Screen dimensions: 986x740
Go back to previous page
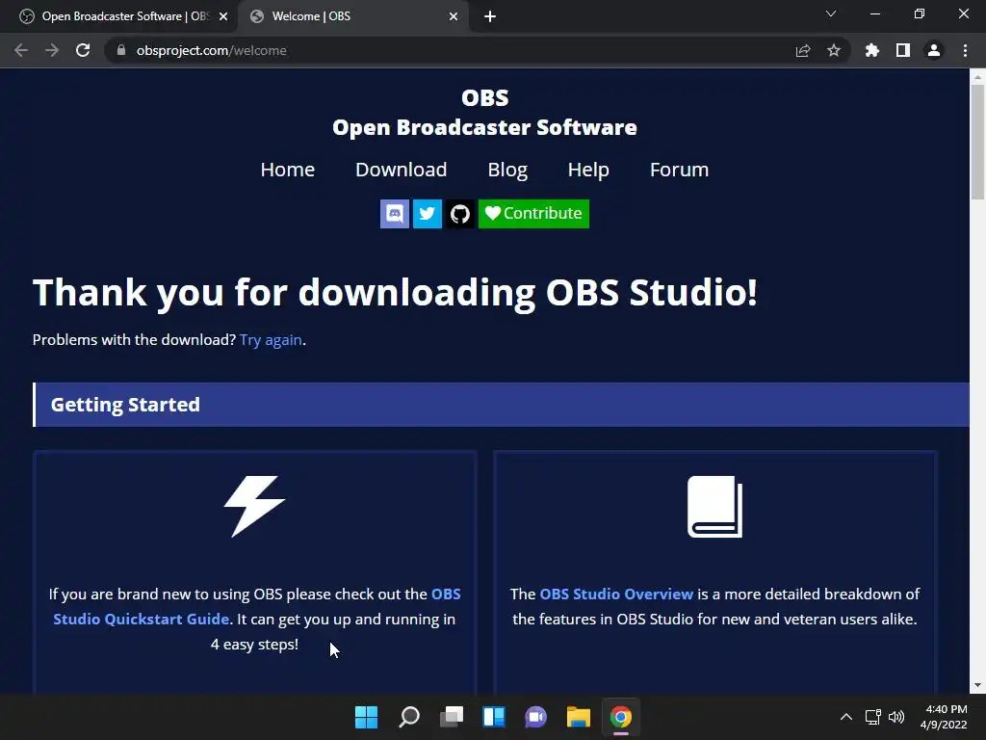21,50
